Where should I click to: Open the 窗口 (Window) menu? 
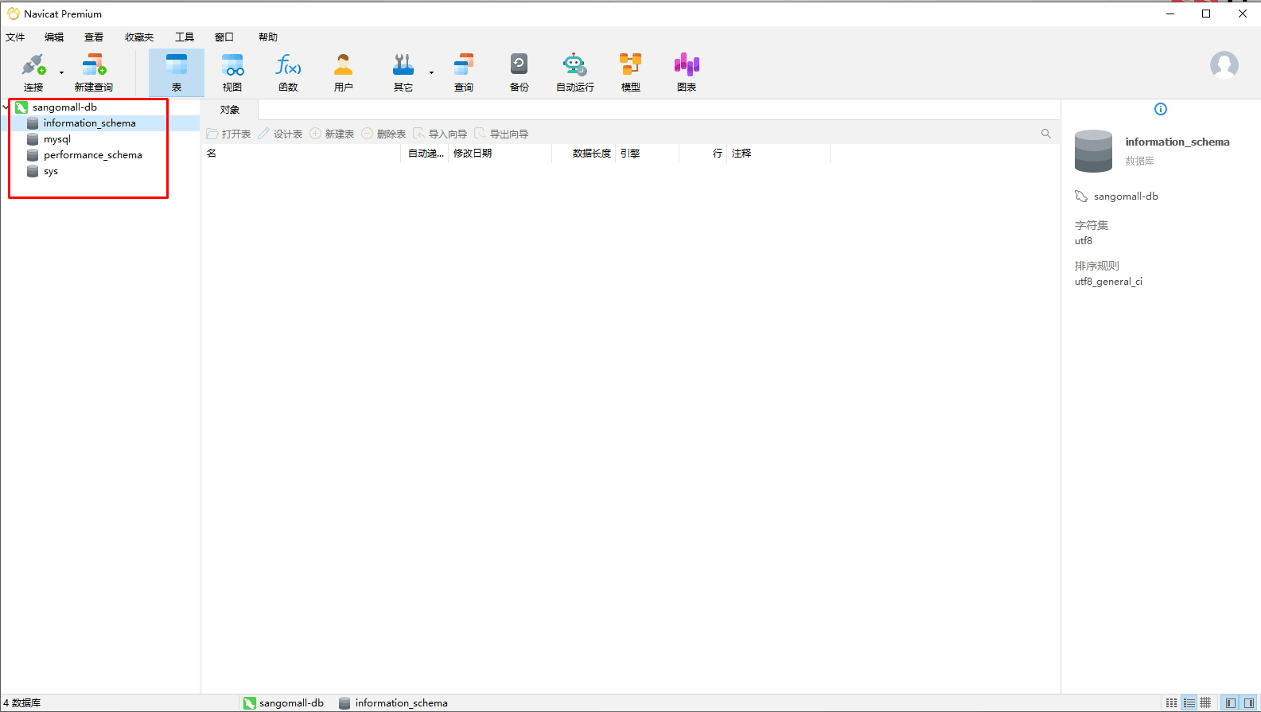click(x=224, y=37)
